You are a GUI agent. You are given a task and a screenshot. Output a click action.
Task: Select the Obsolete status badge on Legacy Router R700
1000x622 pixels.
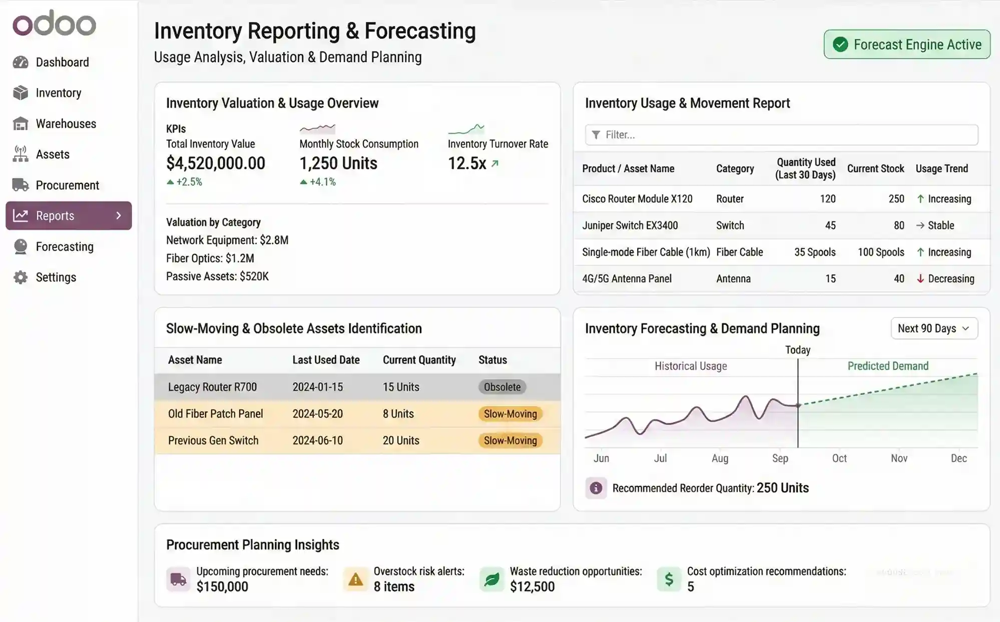502,387
